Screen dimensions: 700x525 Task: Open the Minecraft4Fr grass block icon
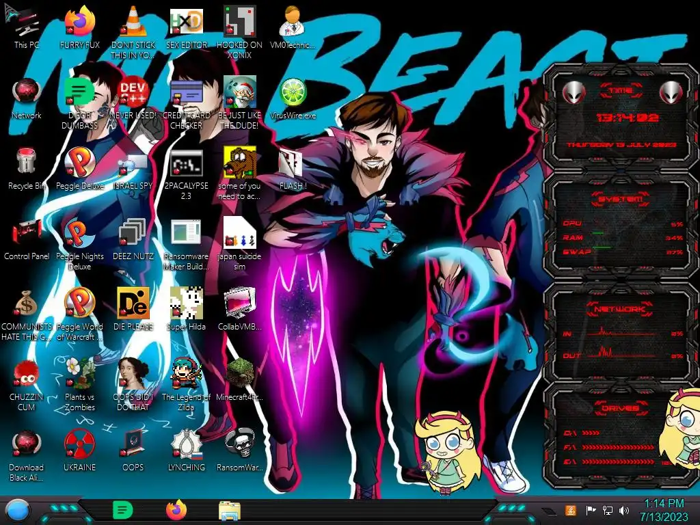tap(240, 374)
